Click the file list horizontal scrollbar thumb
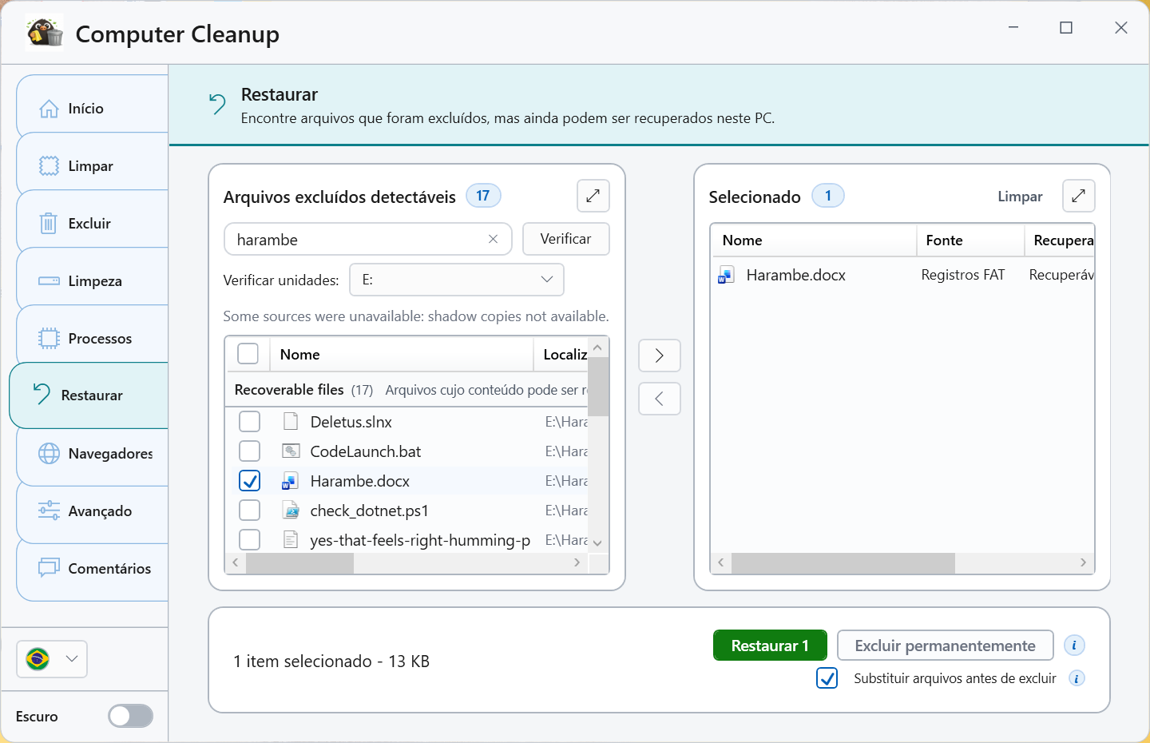The height and width of the screenshot is (743, 1150). (x=299, y=563)
